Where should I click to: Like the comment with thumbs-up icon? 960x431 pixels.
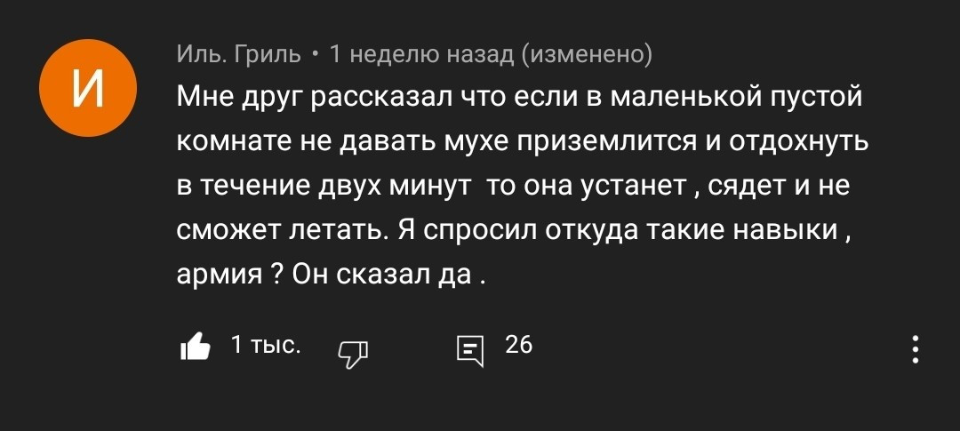(195, 347)
